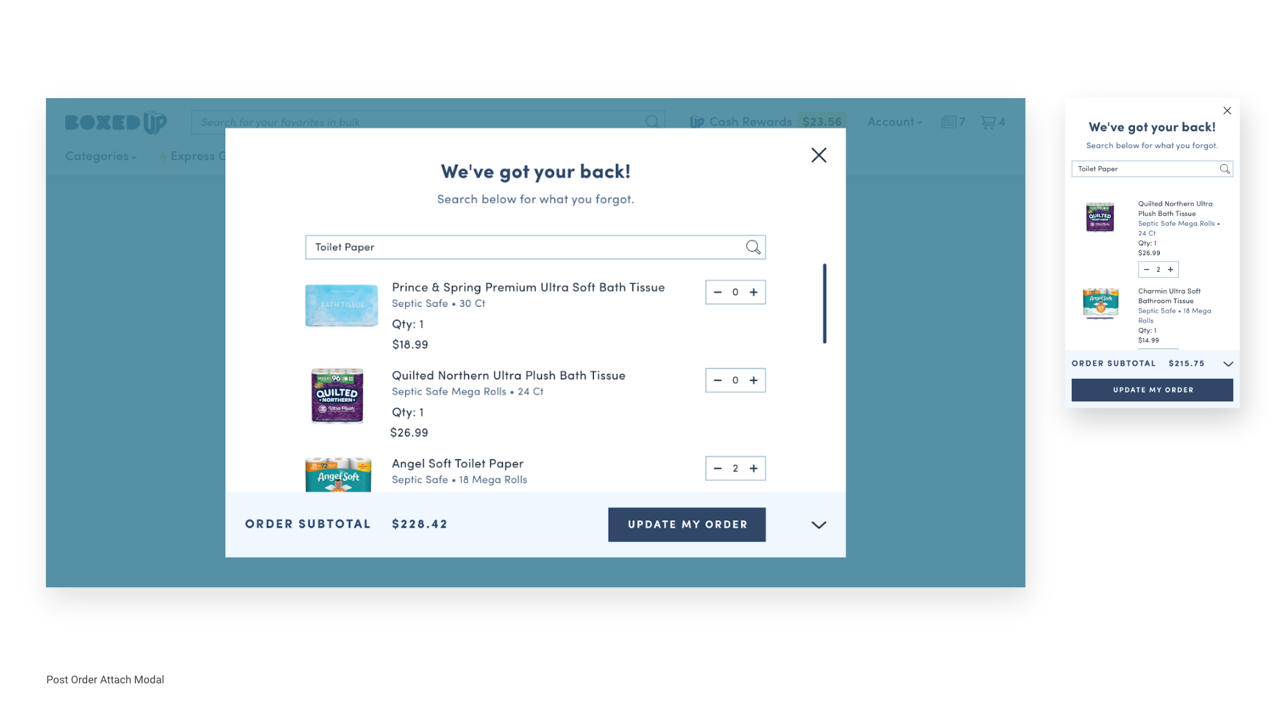
Task: Close the desktop "We've got your back" modal
Action: 818,155
